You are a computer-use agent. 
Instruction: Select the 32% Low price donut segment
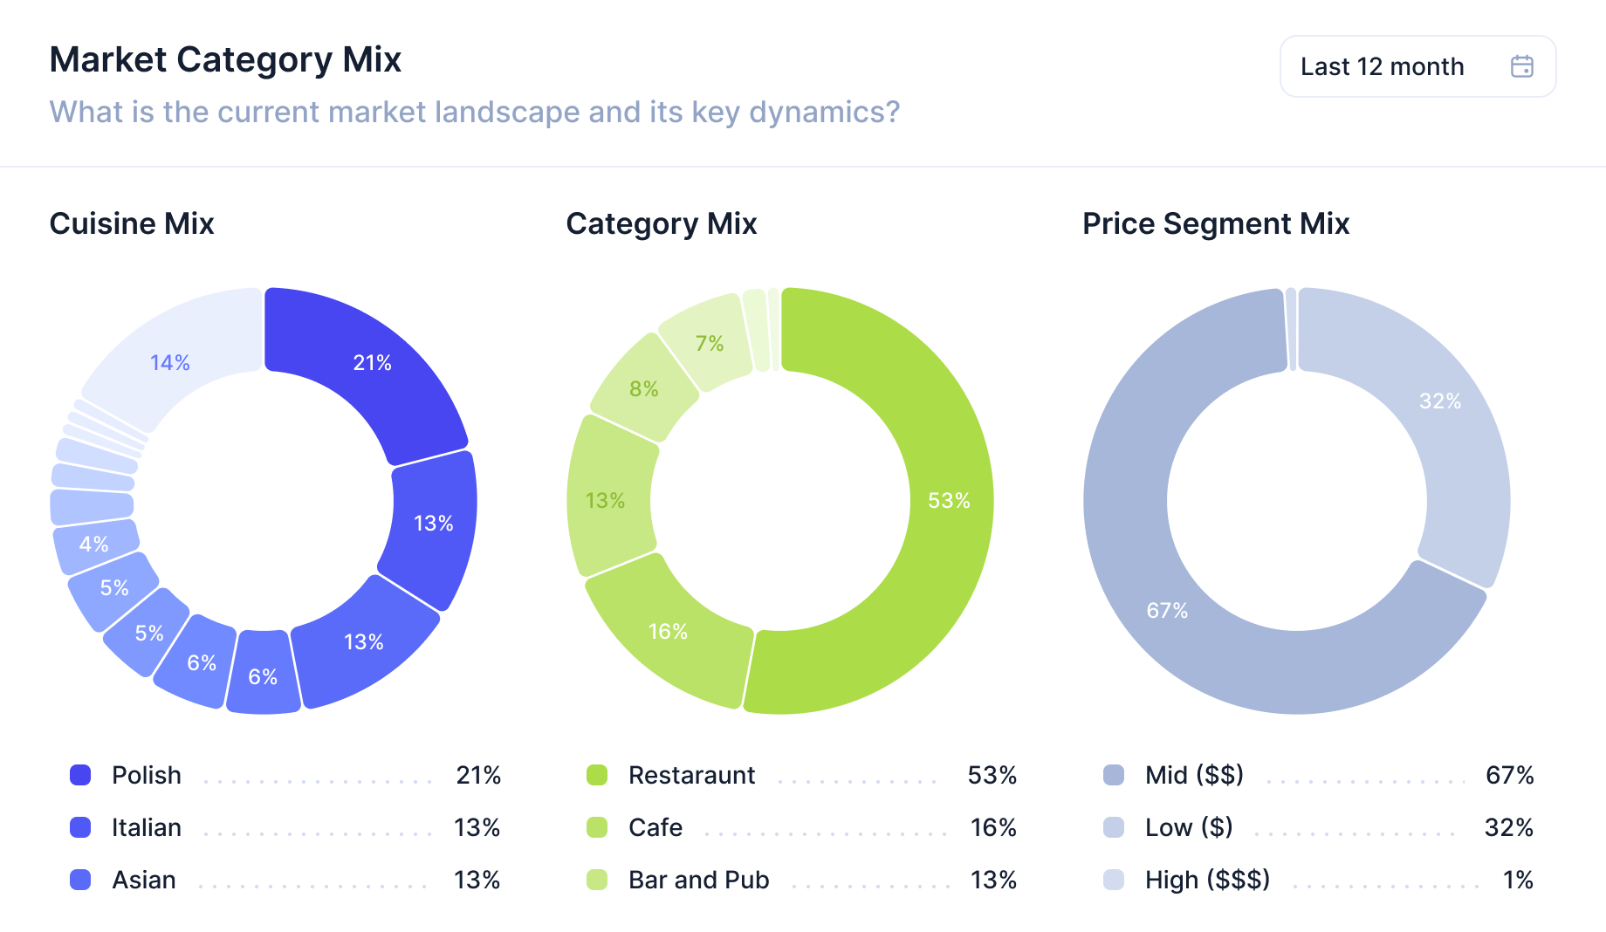tap(1439, 401)
